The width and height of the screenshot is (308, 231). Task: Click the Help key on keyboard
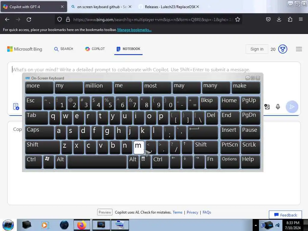coord(251,162)
